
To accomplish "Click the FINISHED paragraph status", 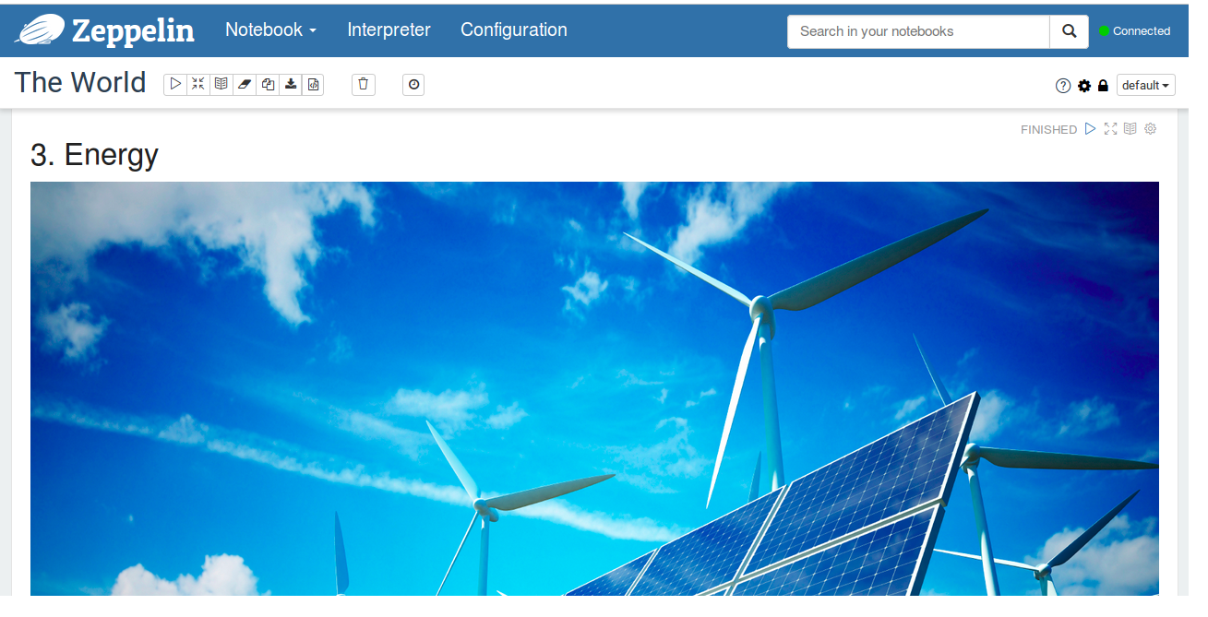I will (1048, 130).
